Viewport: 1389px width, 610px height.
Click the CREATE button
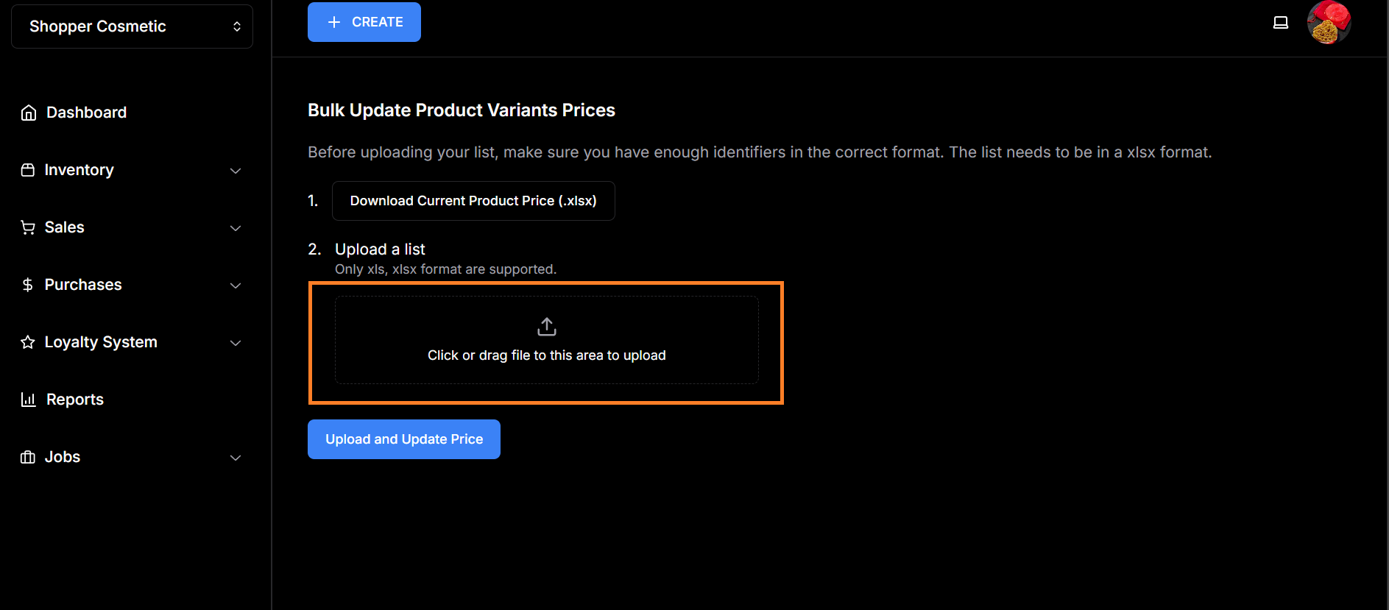click(x=364, y=22)
